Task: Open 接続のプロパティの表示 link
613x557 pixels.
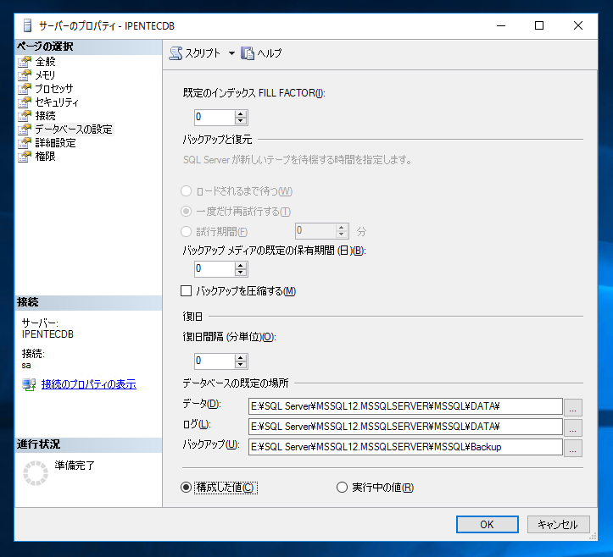Action: pos(89,384)
